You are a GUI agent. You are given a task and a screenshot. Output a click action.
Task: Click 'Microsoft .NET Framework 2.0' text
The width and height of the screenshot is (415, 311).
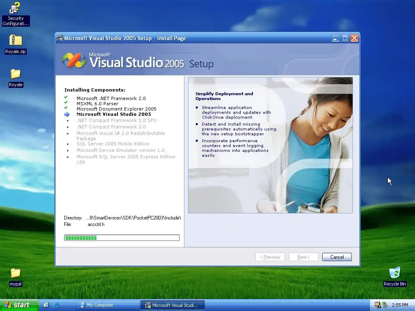[111, 98]
